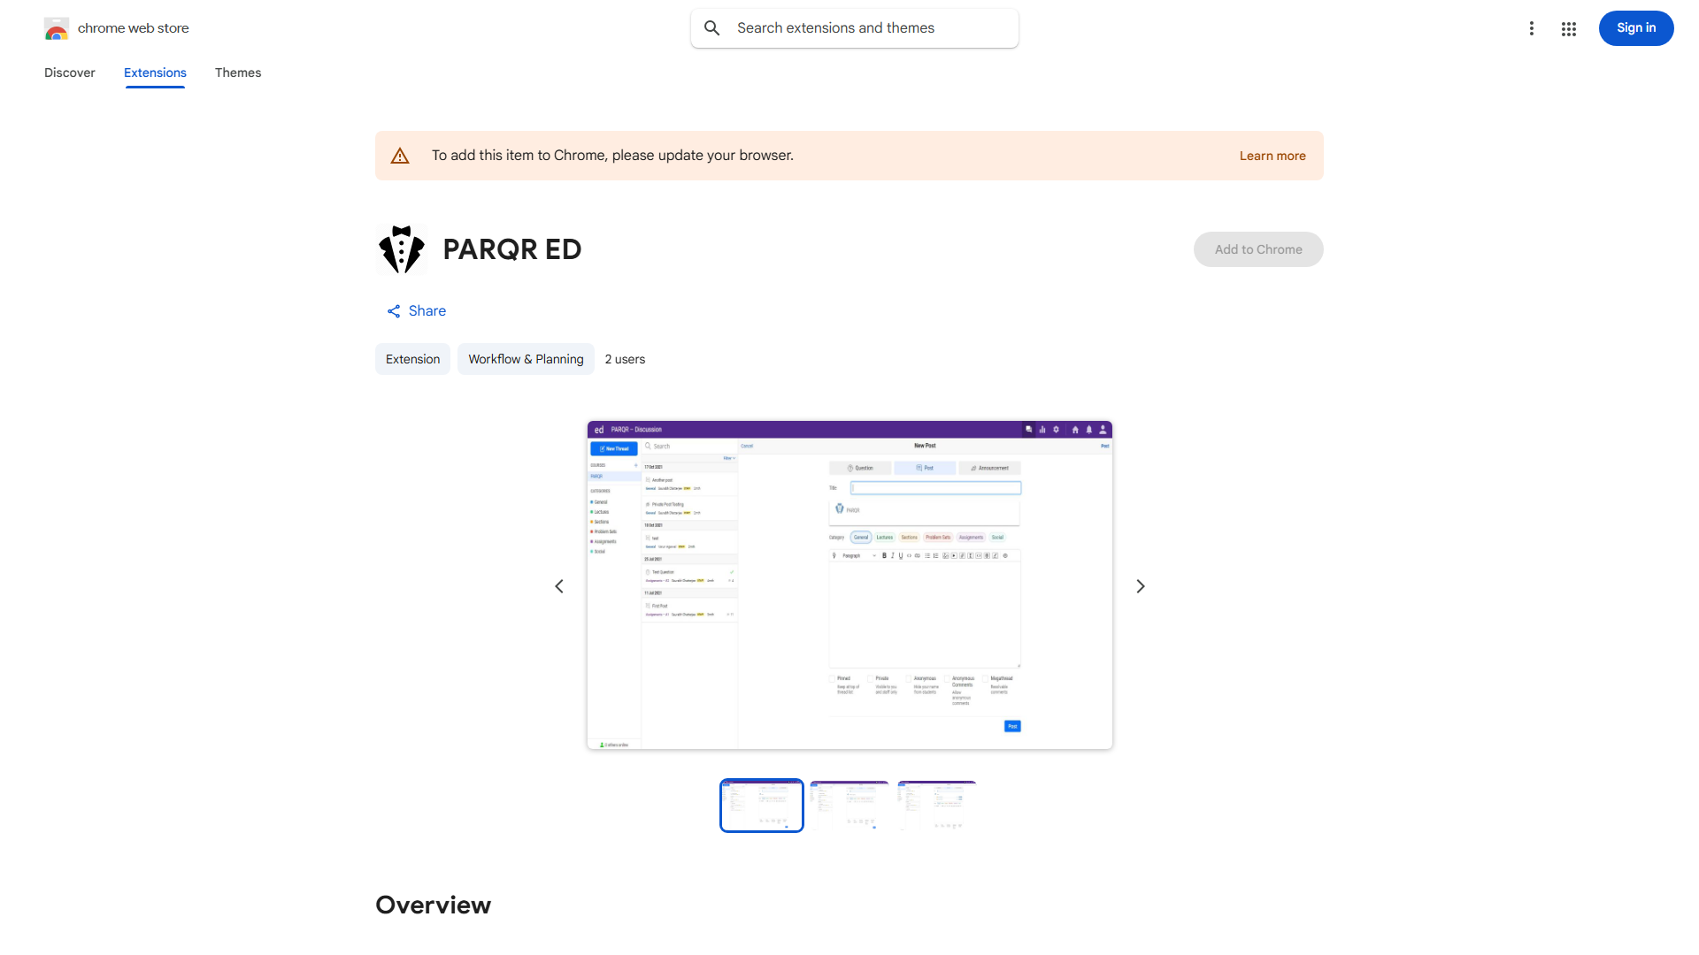Switch to the Discover tab

(x=69, y=73)
